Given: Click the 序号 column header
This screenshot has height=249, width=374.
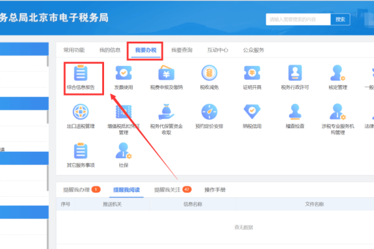Looking at the screenshot, I should (x=65, y=204).
